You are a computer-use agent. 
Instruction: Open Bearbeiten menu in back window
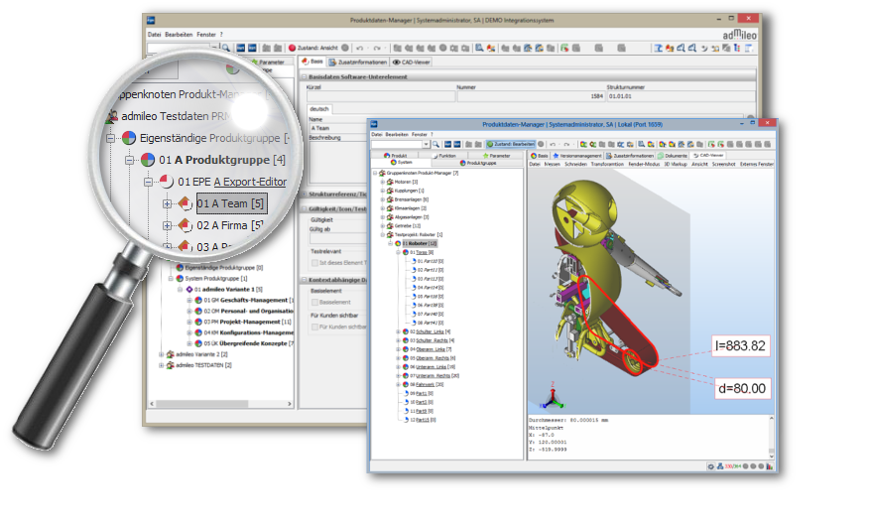click(179, 35)
